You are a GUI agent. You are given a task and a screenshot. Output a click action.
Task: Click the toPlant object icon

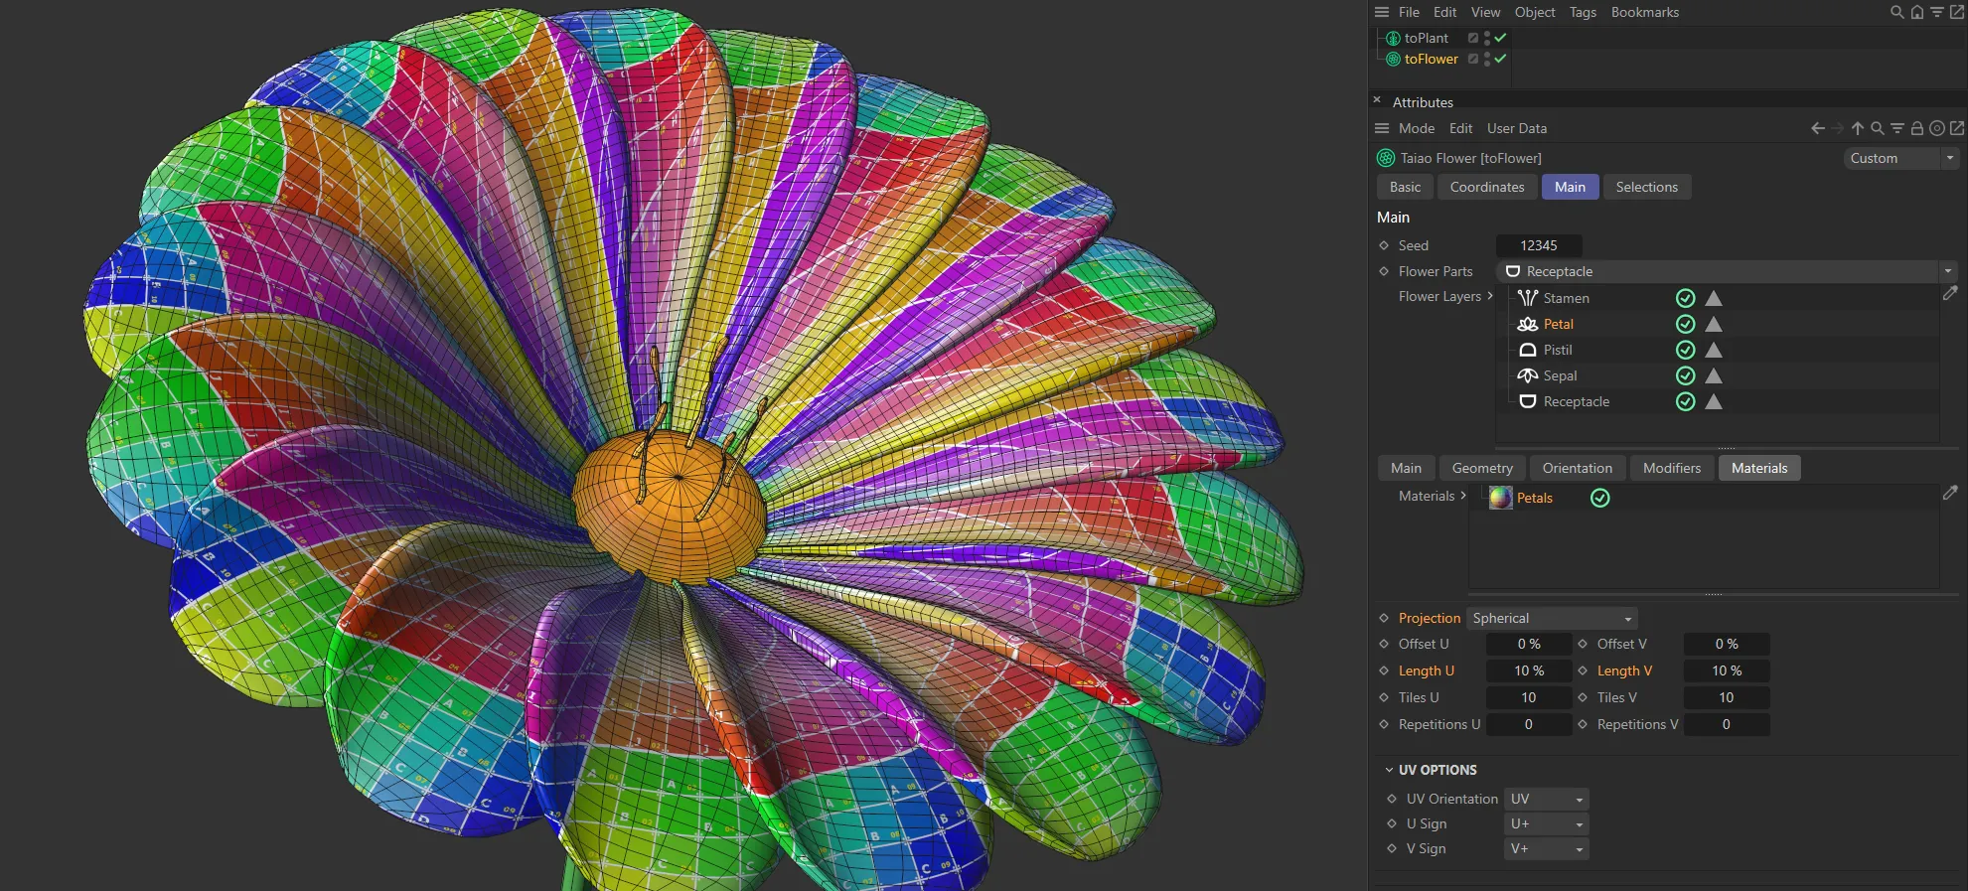click(x=1393, y=38)
